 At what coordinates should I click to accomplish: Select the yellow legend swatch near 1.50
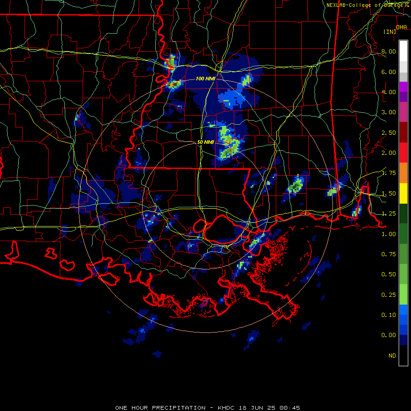click(x=403, y=193)
